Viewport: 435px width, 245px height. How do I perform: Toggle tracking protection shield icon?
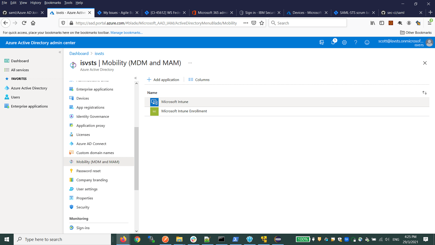[63, 23]
